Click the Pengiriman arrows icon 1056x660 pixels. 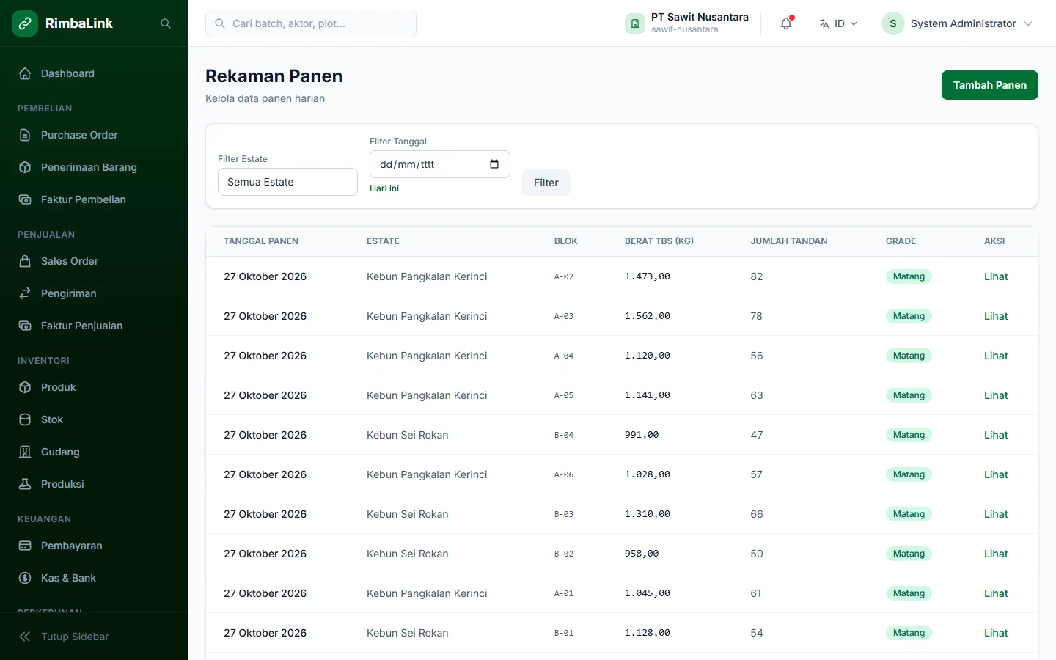tap(25, 293)
